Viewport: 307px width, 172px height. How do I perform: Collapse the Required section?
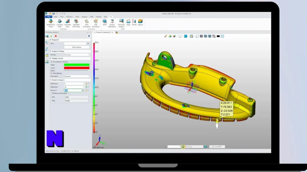51,40
